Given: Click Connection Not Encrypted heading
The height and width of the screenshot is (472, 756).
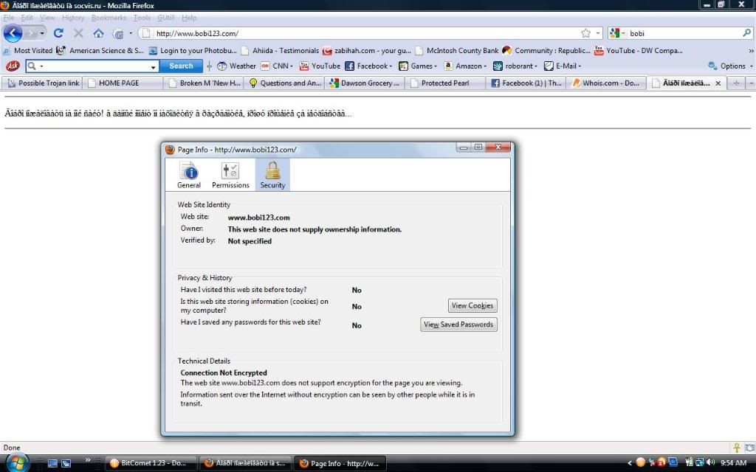Looking at the screenshot, I should (x=223, y=372).
